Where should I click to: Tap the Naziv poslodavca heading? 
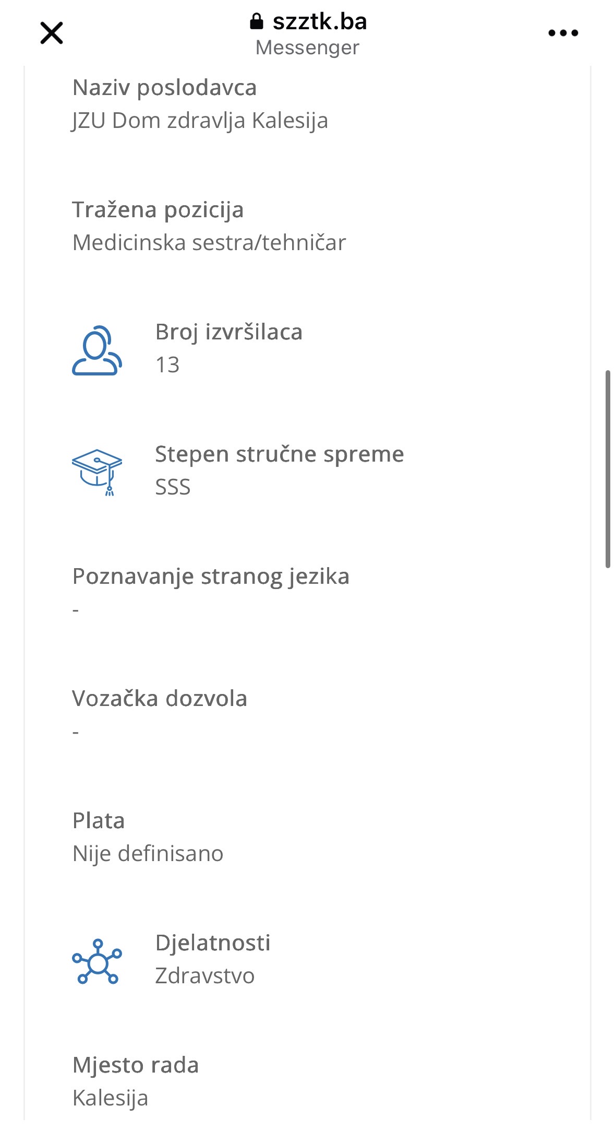(x=164, y=88)
